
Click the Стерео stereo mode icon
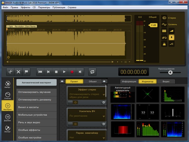point(164,18)
